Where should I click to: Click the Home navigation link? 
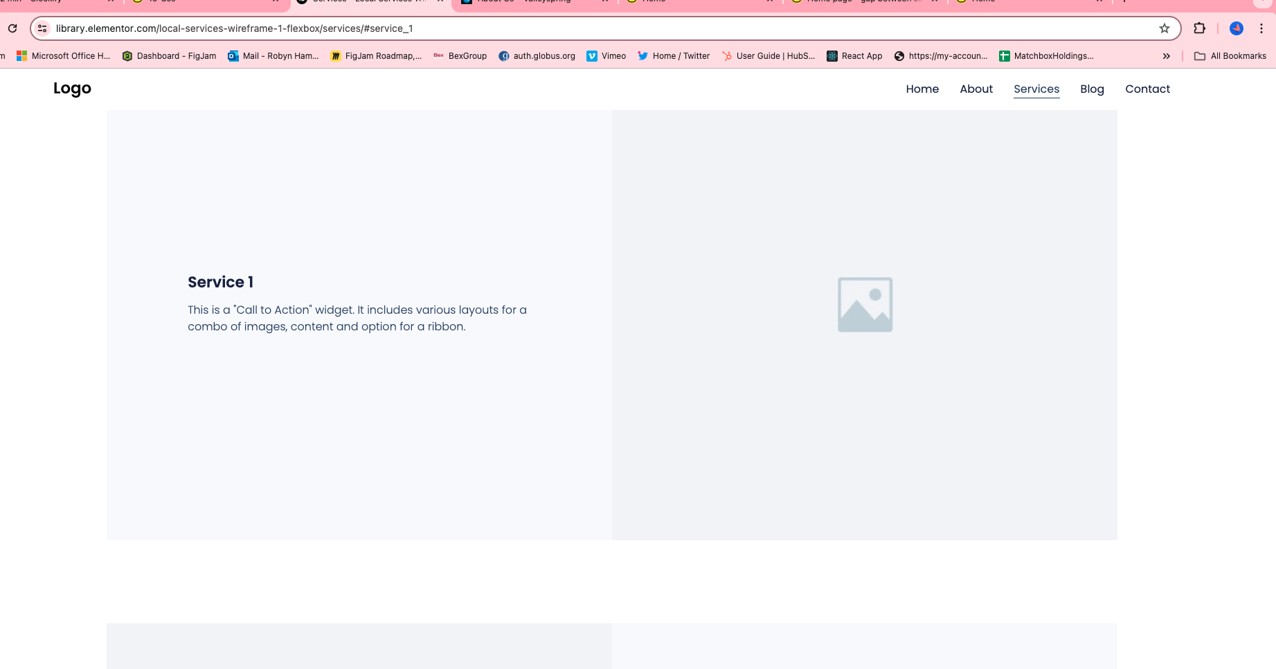(922, 89)
